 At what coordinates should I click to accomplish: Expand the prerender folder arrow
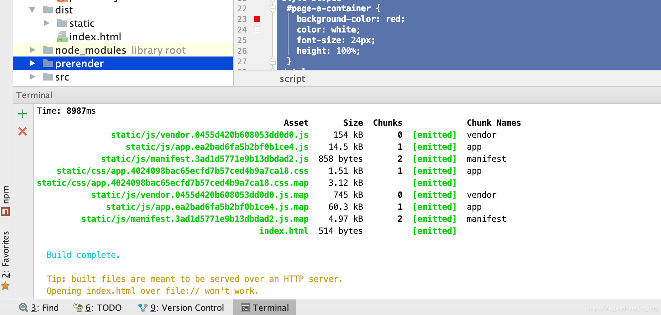tap(32, 64)
